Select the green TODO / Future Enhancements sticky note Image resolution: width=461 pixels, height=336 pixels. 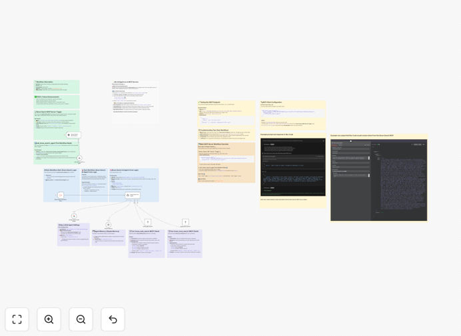point(57,102)
